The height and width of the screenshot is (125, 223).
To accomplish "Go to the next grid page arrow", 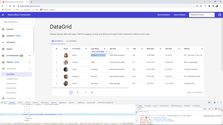I will click(x=85, y=92).
